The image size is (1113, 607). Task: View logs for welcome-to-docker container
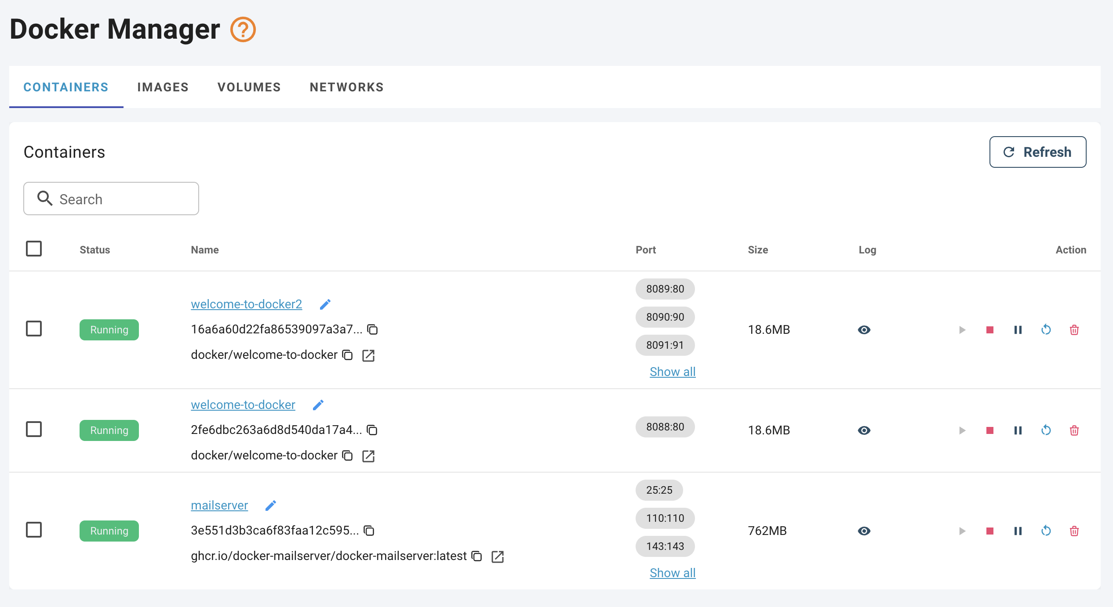[x=864, y=430]
